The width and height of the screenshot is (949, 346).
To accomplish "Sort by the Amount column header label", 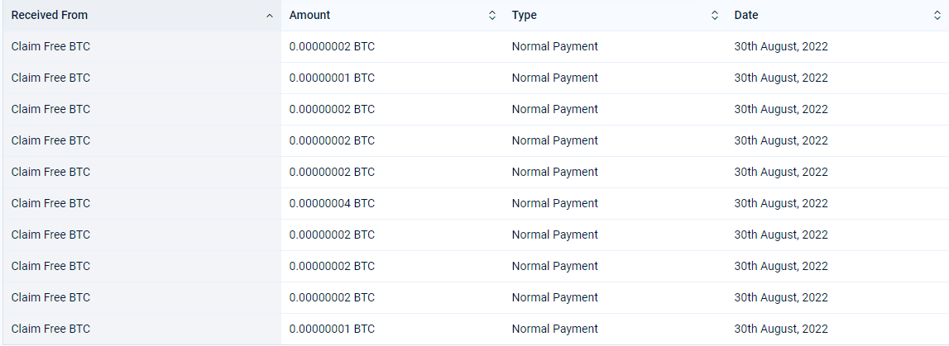I will (310, 15).
